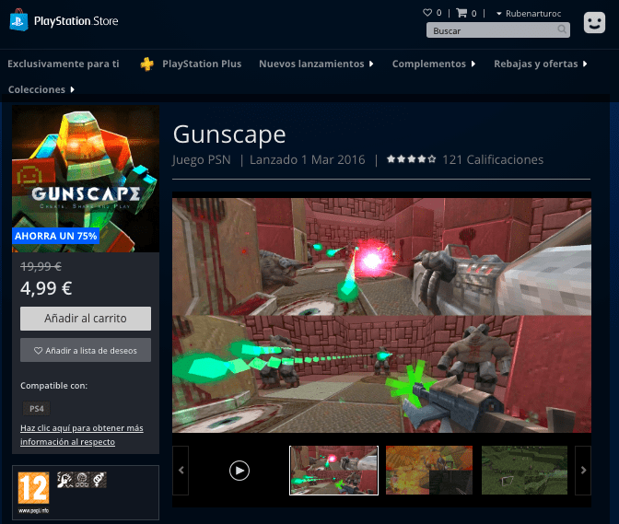Image resolution: width=619 pixels, height=524 pixels.
Task: Select the red-room screenshot thumbnail
Action: tap(334, 471)
